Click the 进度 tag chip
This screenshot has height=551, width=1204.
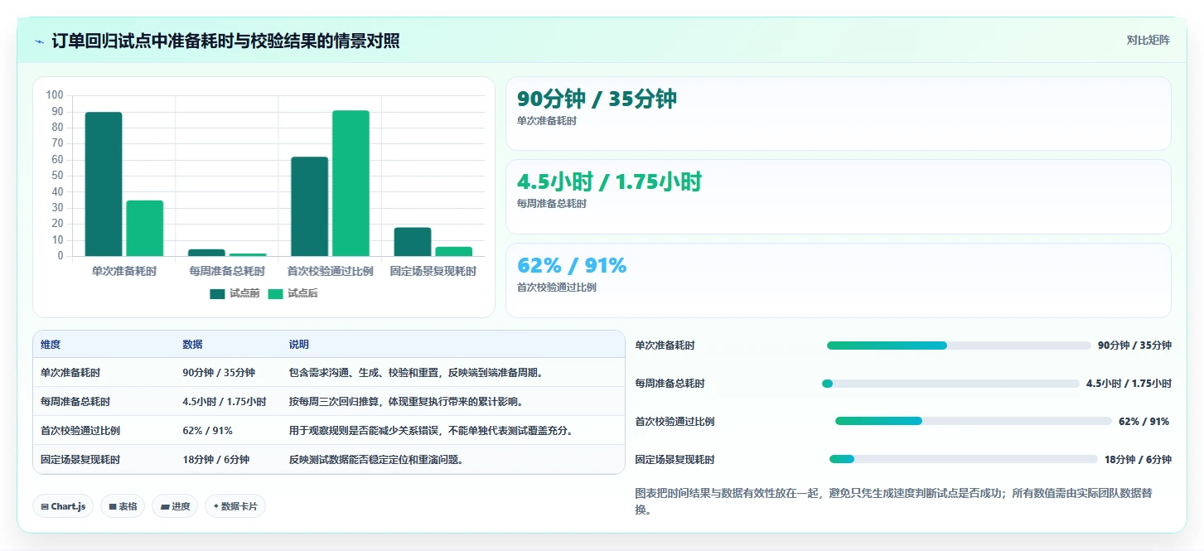pos(175,506)
